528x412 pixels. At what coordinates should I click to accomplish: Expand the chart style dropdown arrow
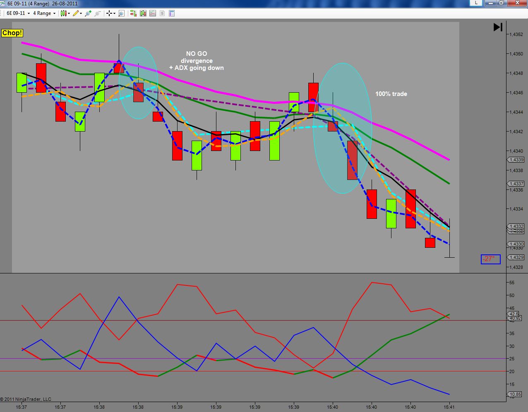click(x=69, y=13)
